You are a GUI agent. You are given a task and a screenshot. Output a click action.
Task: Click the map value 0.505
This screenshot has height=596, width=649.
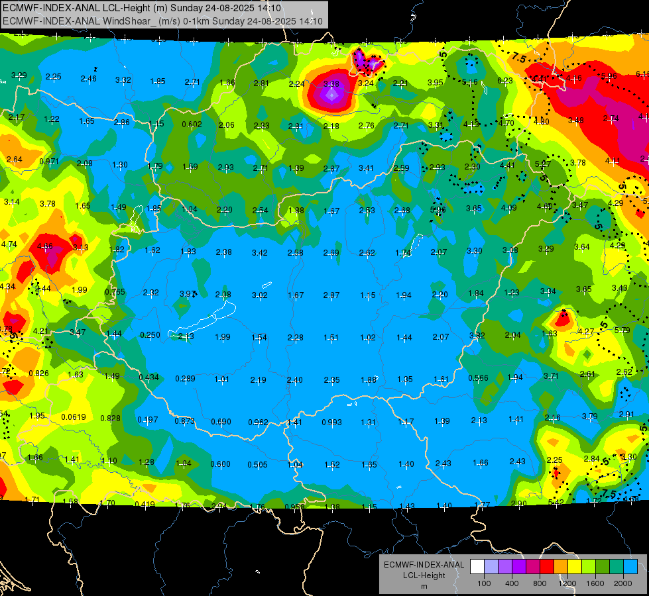coord(257,465)
